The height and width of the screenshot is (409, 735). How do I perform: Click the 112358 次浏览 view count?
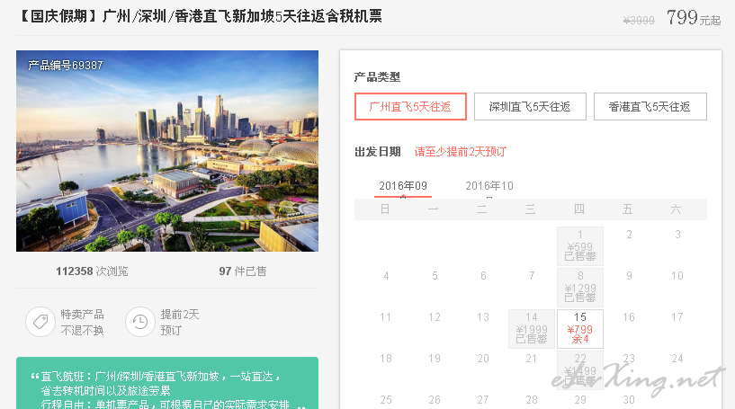(92, 271)
